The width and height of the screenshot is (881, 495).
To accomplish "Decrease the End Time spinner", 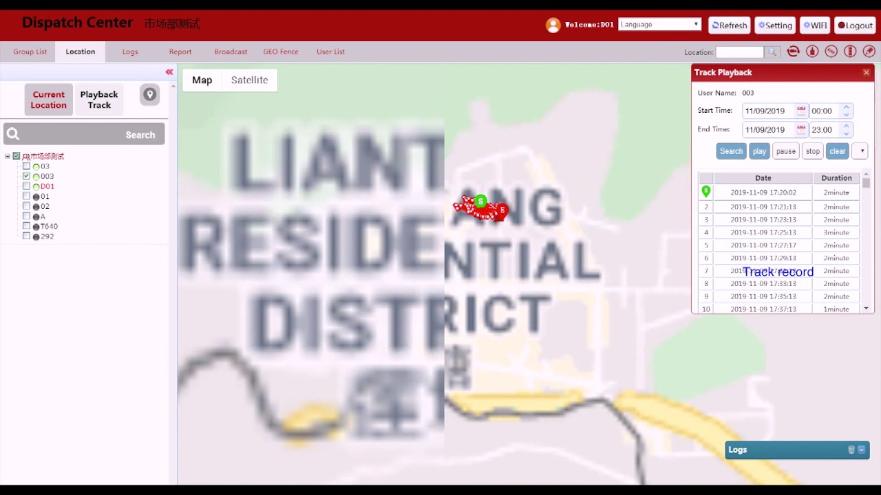I will pyautogui.click(x=847, y=133).
